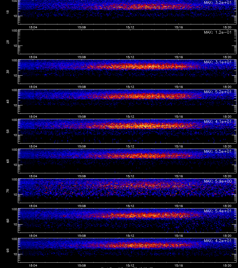Click inside the blank 2R spectrogram panel
The width and height of the screenshot is (238, 268).
pyautogui.click(x=127, y=42)
